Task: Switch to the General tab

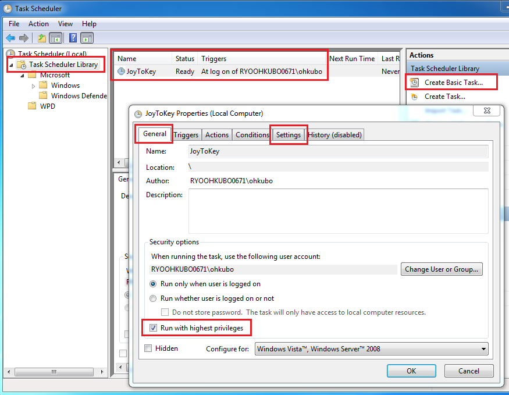Action: [x=155, y=134]
